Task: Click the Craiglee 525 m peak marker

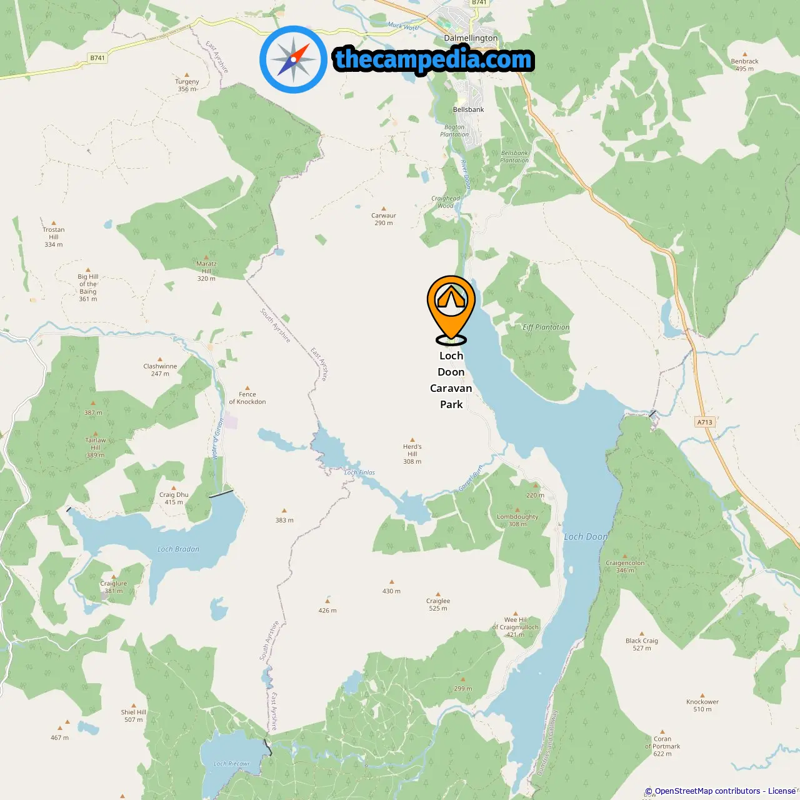Action: [438, 594]
